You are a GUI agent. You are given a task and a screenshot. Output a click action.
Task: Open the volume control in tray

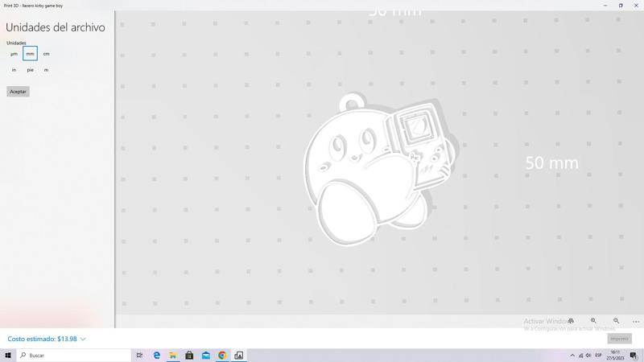588,356
